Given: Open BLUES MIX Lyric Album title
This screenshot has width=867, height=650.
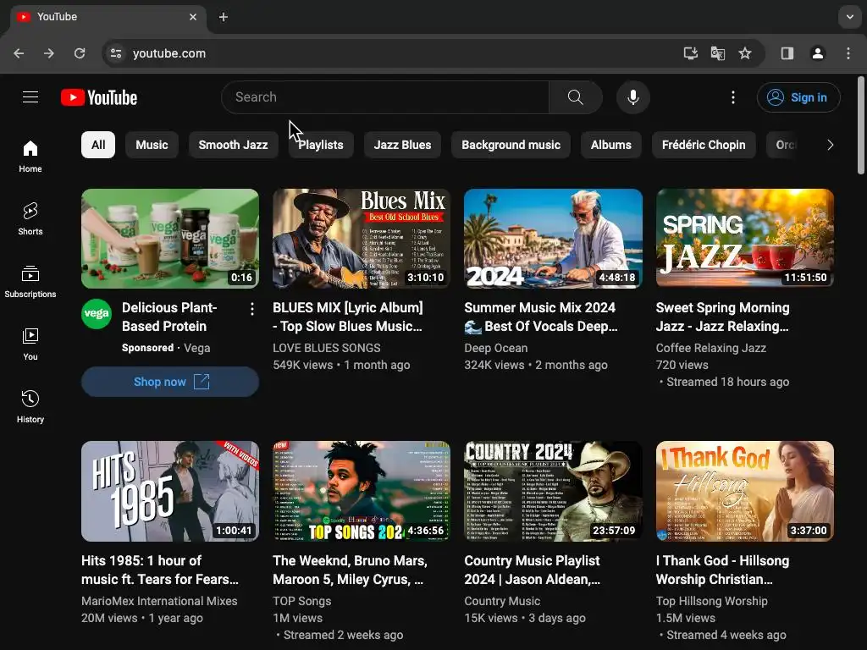Looking at the screenshot, I should click(348, 317).
